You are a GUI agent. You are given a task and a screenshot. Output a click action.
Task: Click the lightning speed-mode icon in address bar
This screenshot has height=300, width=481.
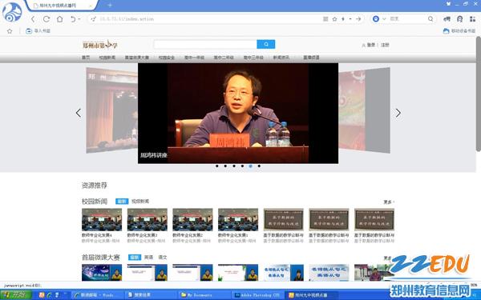pyautogui.click(x=343, y=19)
